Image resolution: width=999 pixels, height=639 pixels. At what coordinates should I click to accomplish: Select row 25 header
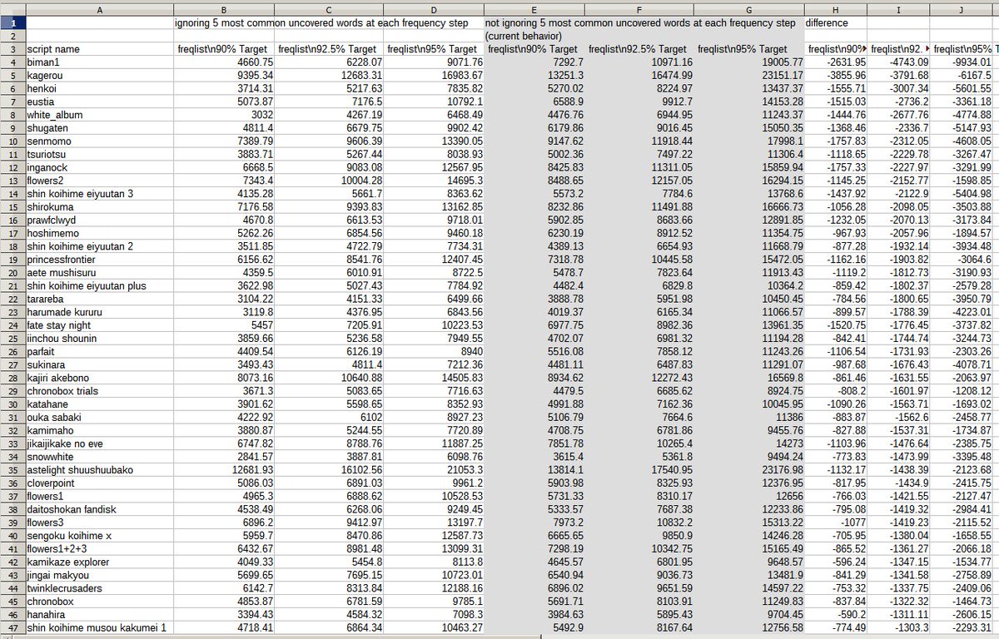click(x=12, y=339)
